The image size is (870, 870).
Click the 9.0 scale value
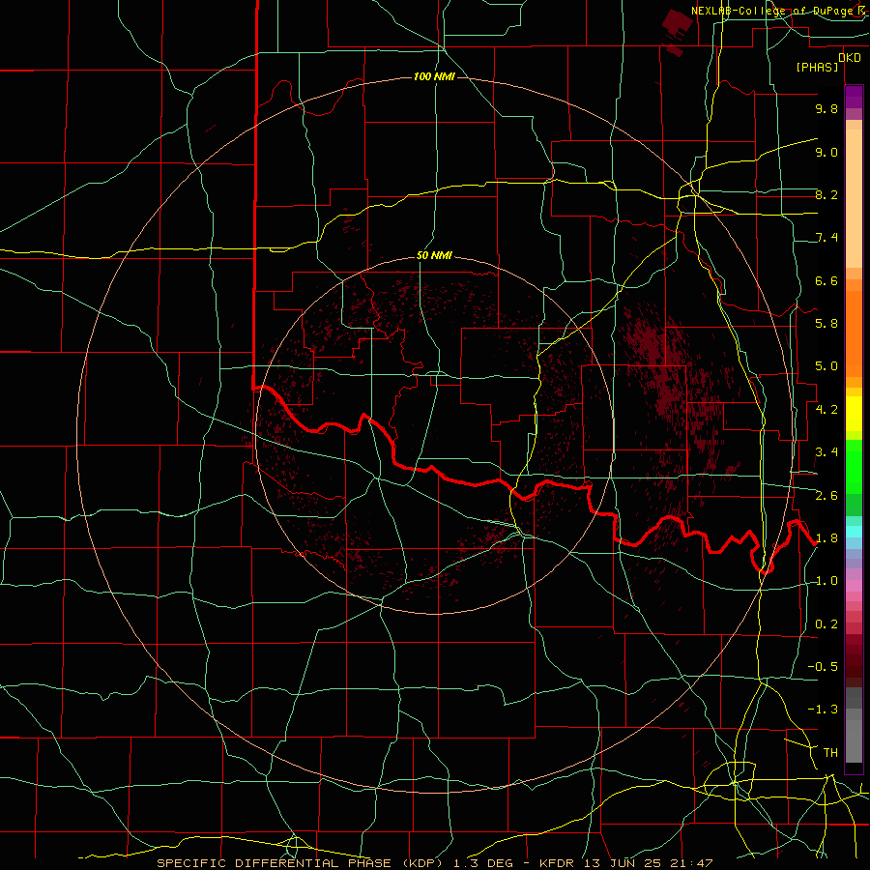826,152
